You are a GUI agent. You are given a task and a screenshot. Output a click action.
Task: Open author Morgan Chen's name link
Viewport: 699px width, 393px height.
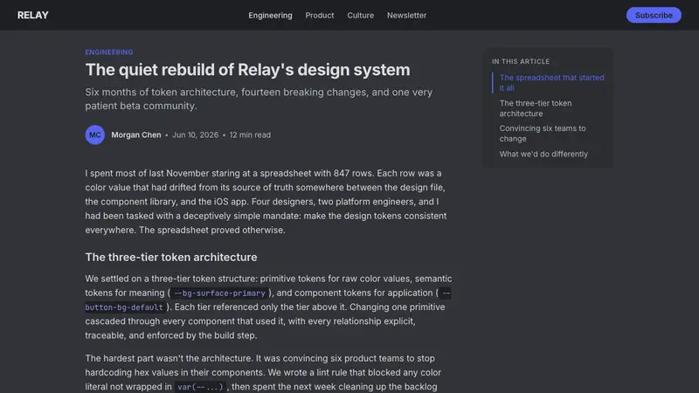pyautogui.click(x=136, y=134)
